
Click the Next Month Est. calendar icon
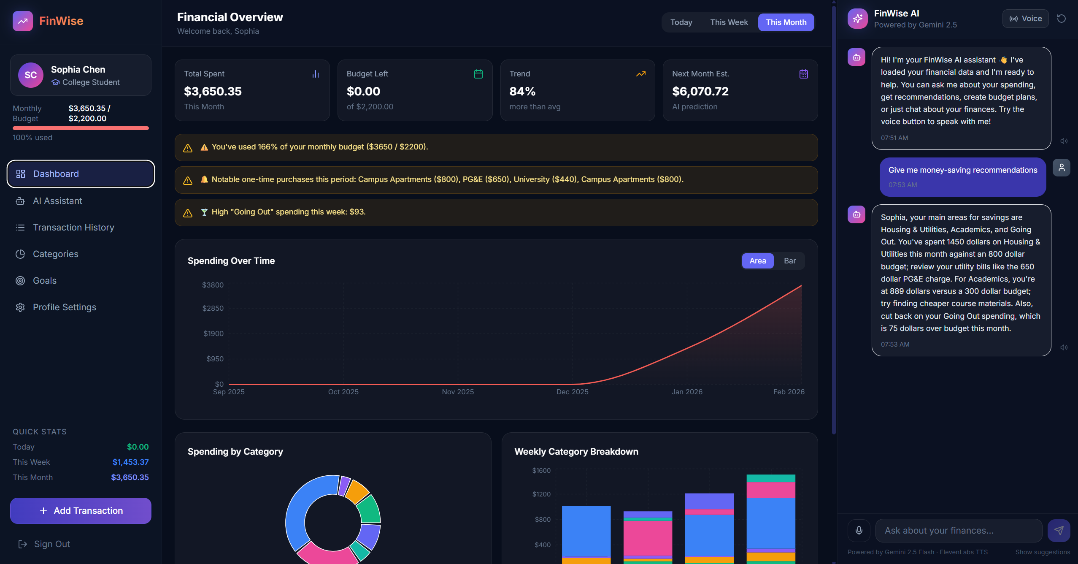click(803, 74)
